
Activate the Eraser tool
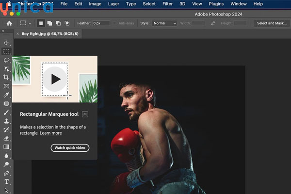(6, 138)
